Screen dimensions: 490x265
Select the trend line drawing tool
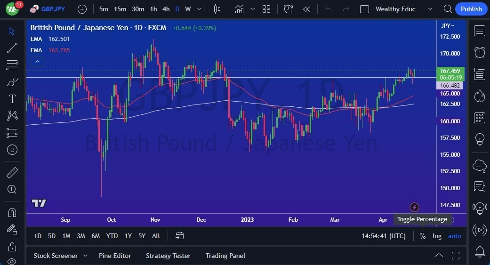(12, 48)
